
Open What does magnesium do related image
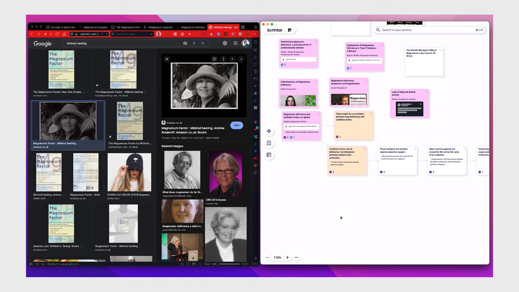point(182,170)
